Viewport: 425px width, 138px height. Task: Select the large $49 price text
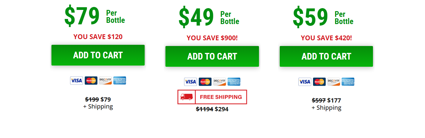click(196, 17)
